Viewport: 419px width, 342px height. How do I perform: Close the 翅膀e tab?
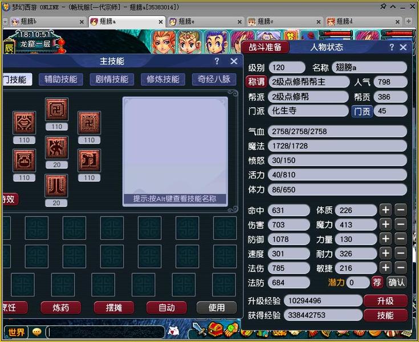(x=239, y=22)
